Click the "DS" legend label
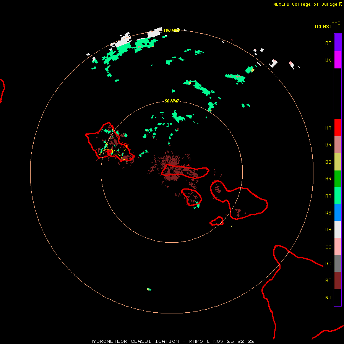The image size is (344, 344). coord(328,230)
